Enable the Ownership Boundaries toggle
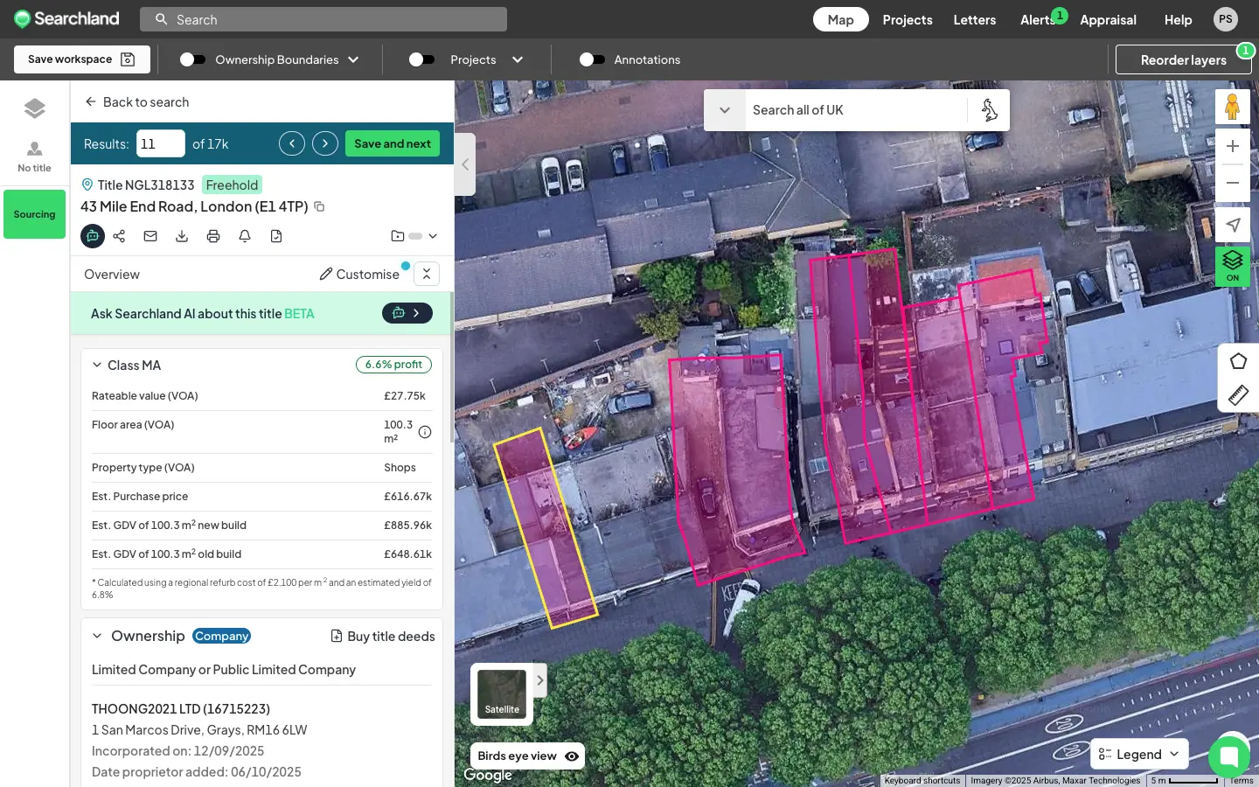This screenshot has width=1259, height=787. pyautogui.click(x=191, y=59)
